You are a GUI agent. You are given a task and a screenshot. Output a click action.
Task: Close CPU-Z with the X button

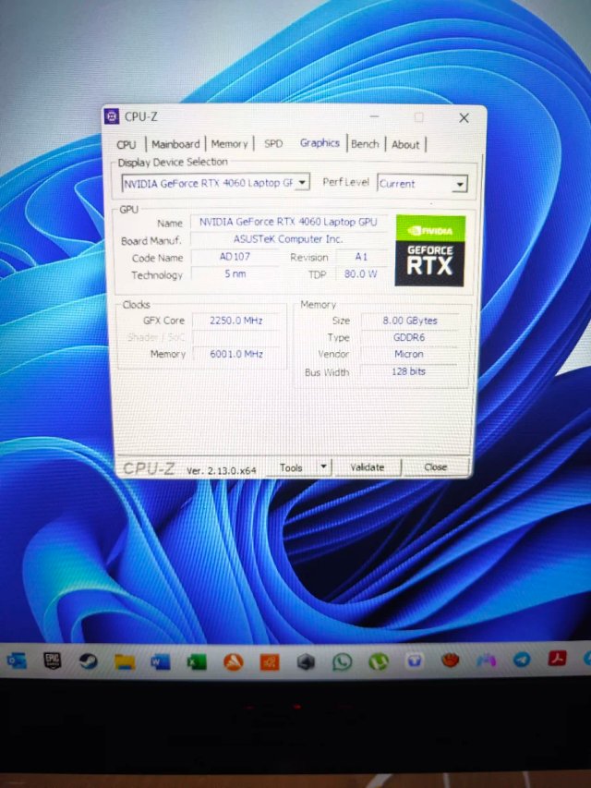point(464,118)
